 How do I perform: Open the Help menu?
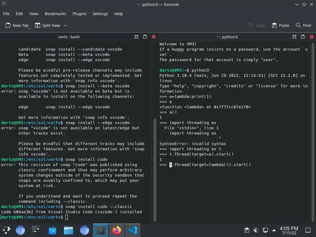click(118, 14)
